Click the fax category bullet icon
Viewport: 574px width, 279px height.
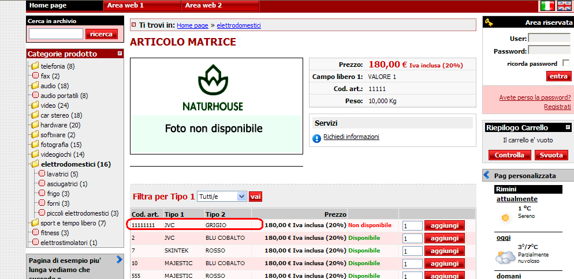35,76
